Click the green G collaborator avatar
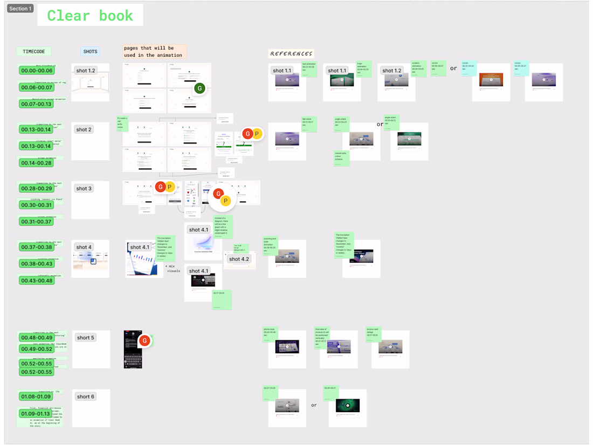This screenshot has height=445, width=593. tap(199, 88)
